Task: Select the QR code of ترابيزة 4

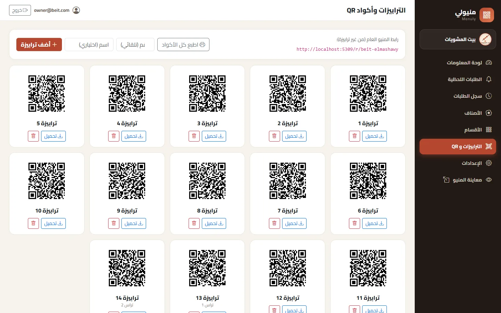Action: coord(127,94)
